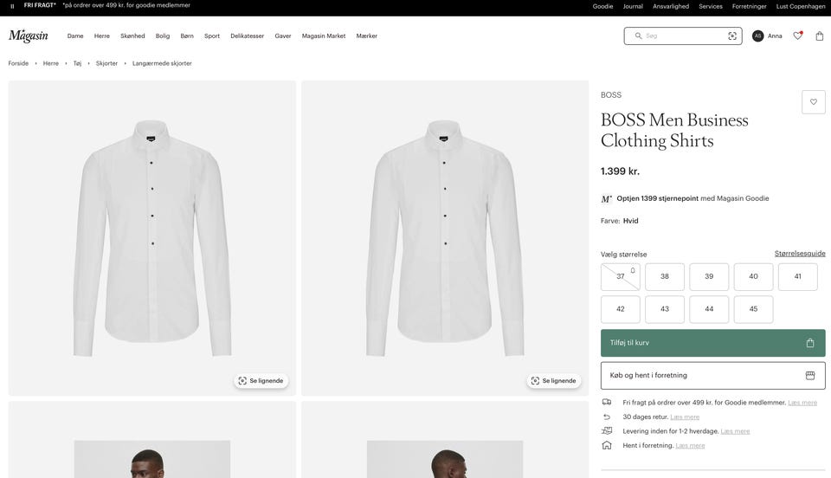Open the Mærker menu
The width and height of the screenshot is (831, 478).
click(367, 36)
